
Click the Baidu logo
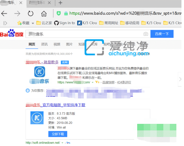(x=12, y=33)
